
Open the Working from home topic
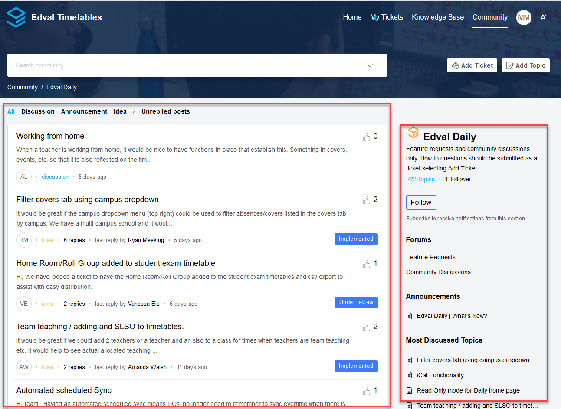pos(50,136)
